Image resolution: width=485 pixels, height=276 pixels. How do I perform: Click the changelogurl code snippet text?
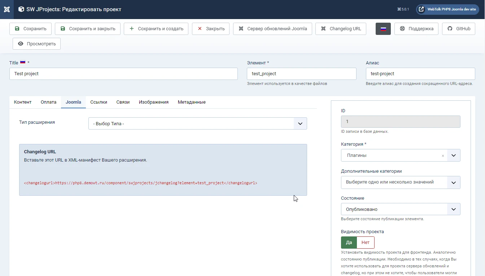141,183
